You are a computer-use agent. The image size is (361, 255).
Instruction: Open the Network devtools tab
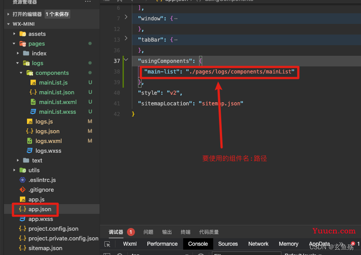[x=258, y=244]
